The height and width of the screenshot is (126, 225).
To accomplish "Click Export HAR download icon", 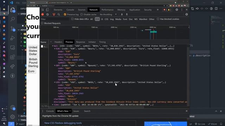I will tap(127, 14).
